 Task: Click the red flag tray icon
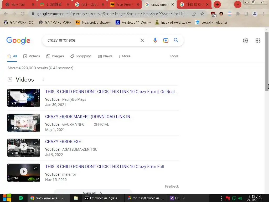coord(228,198)
